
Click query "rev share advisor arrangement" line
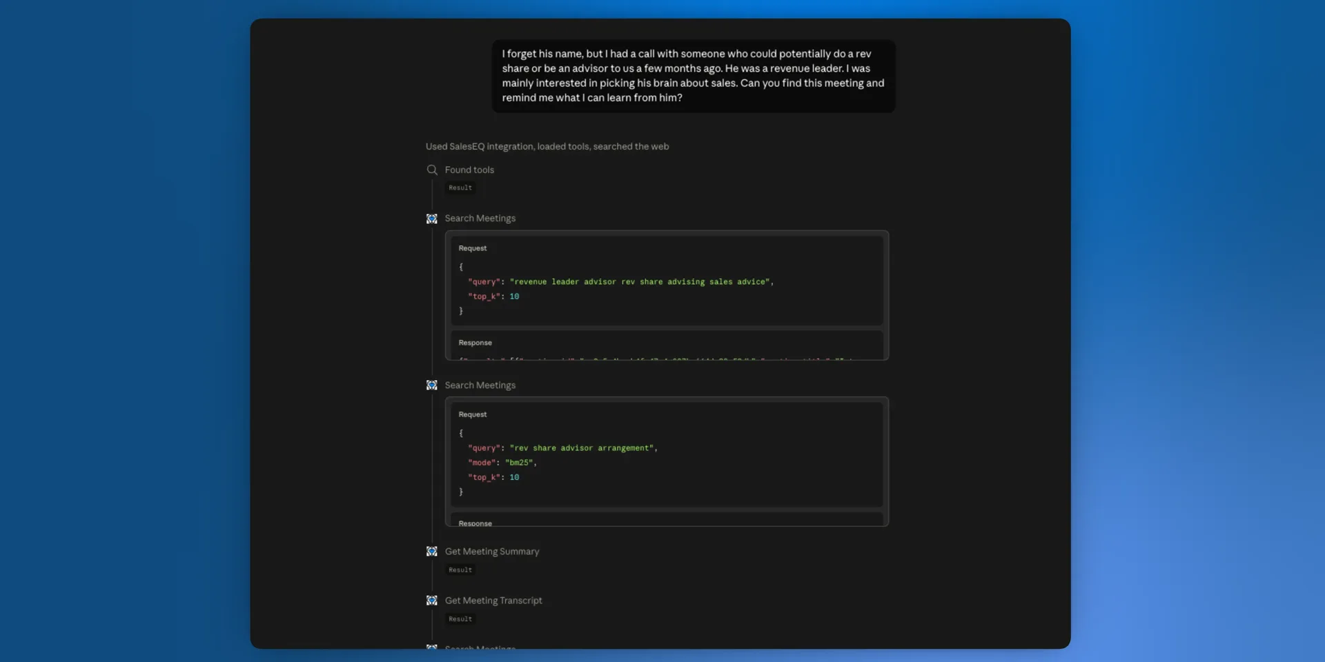point(562,448)
